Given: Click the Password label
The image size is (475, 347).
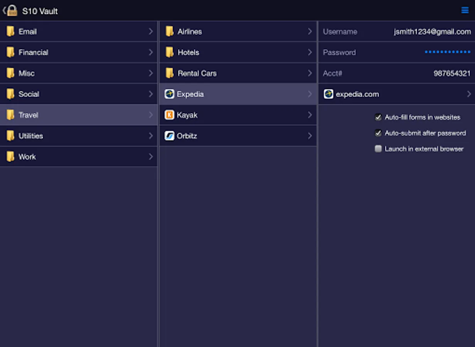Looking at the screenshot, I should (x=339, y=52).
